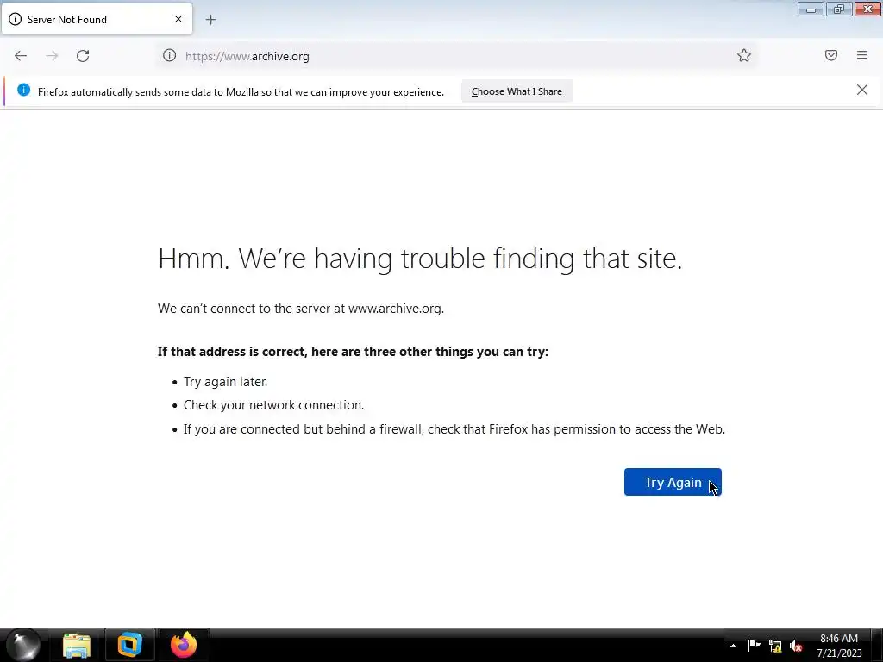Open the Firefox hamburger menu
The image size is (883, 662).
pyautogui.click(x=862, y=55)
